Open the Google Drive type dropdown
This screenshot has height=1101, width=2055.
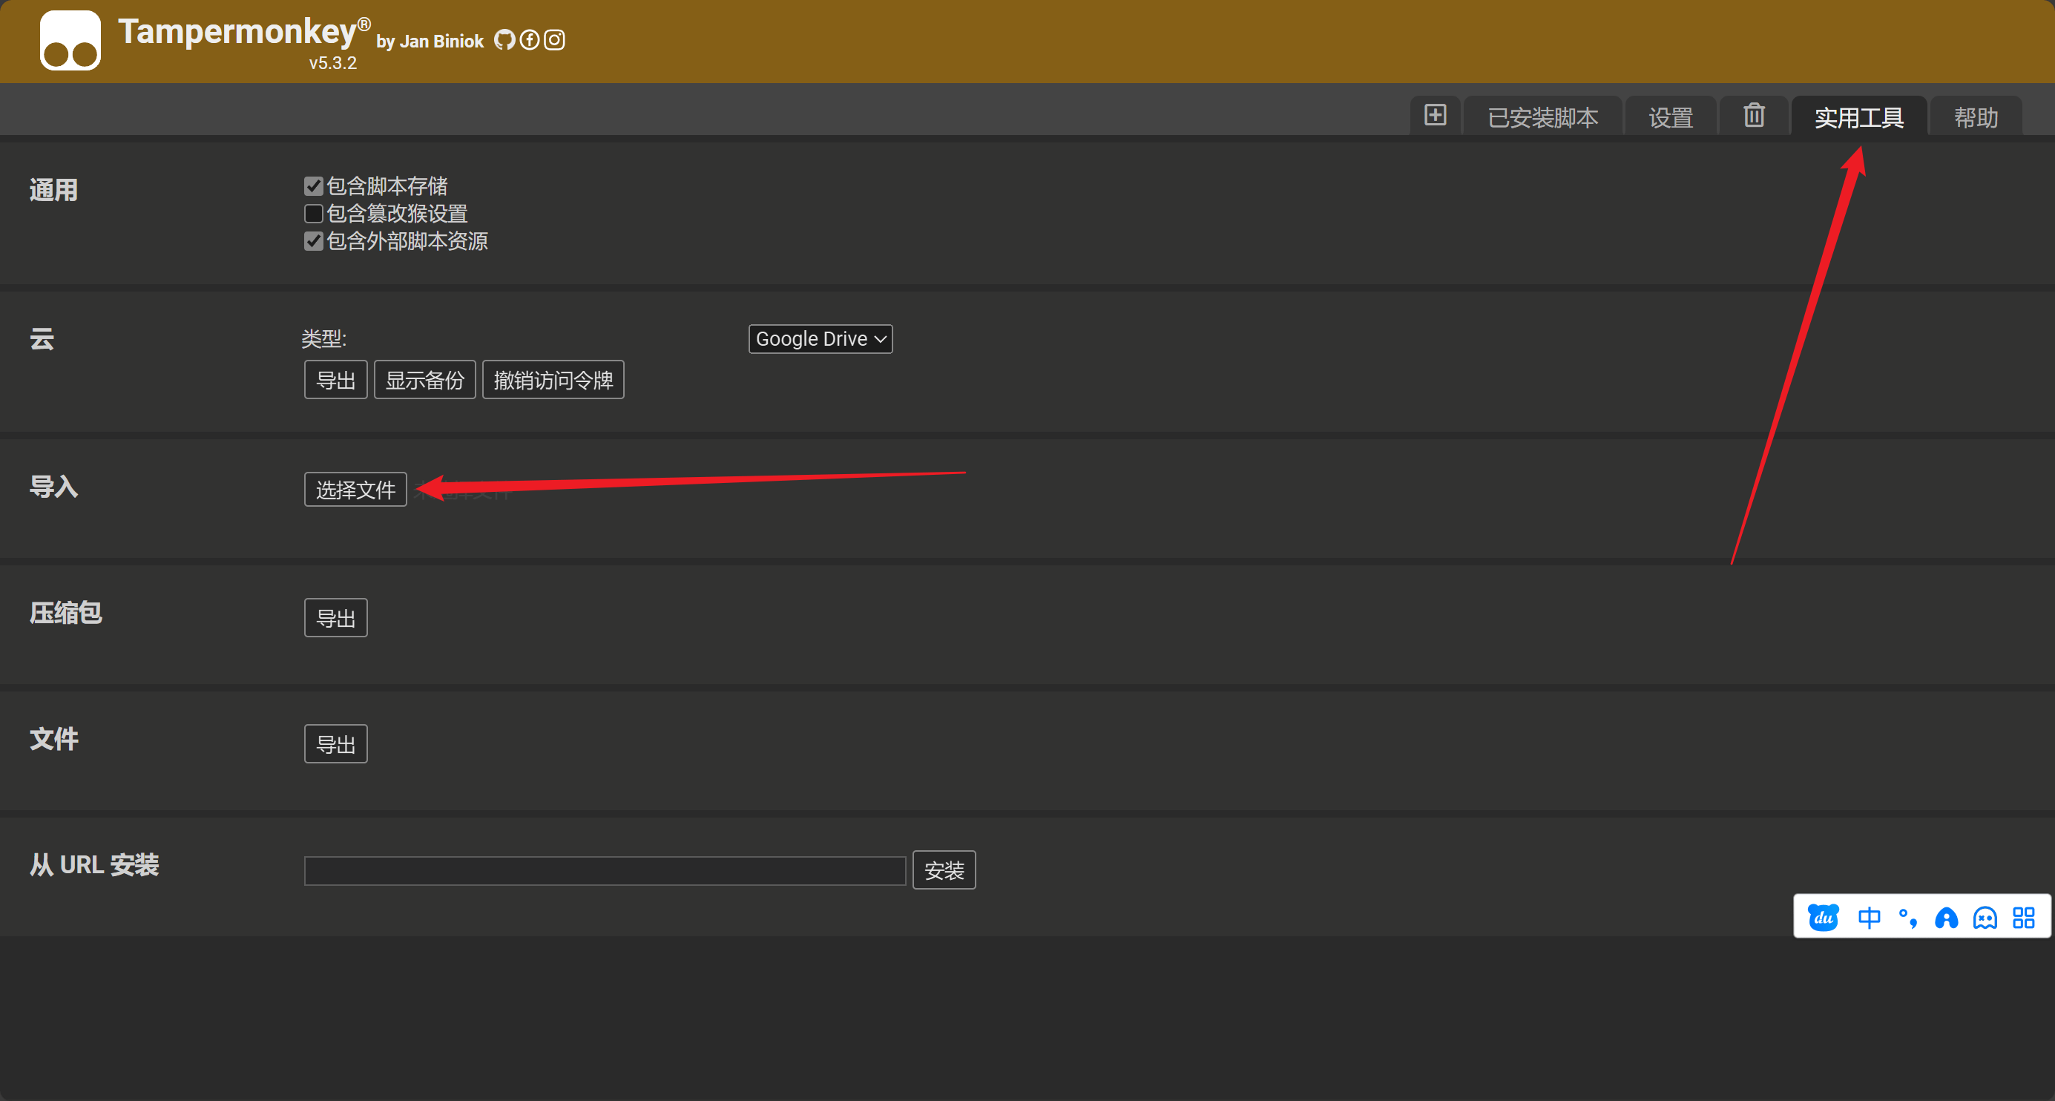pos(820,339)
